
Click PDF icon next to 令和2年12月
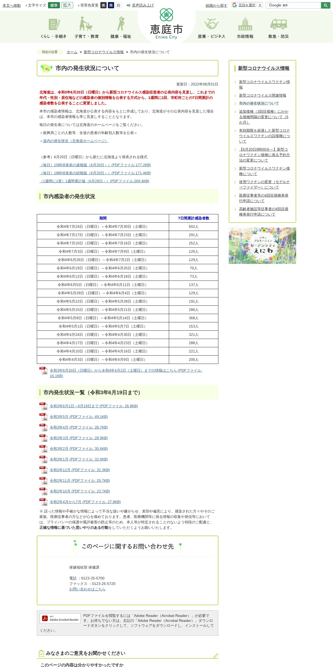coord(43,470)
